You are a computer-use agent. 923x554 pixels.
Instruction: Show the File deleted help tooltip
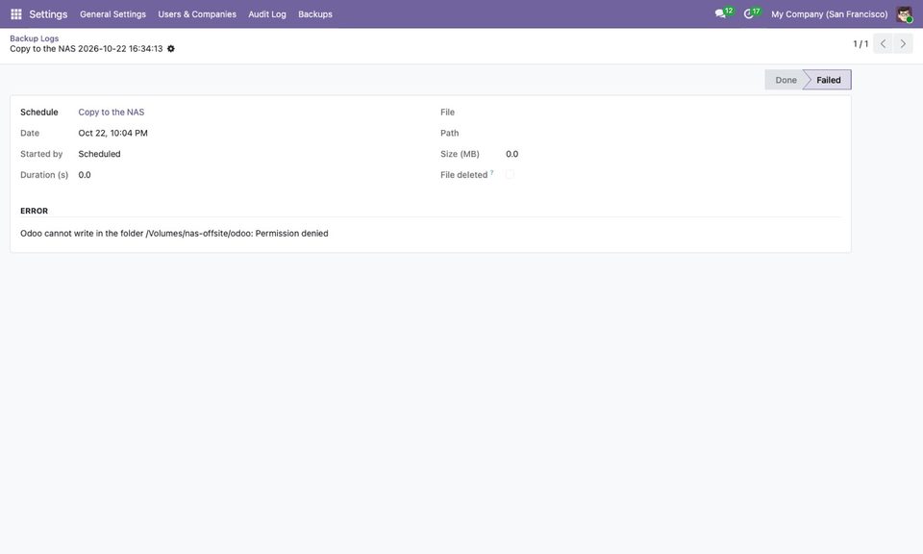[x=491, y=172]
